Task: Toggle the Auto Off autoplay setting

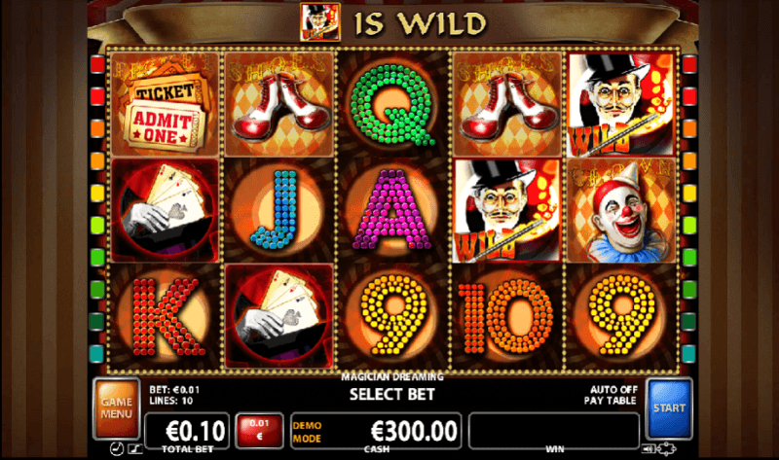Action: pyautogui.click(x=613, y=390)
